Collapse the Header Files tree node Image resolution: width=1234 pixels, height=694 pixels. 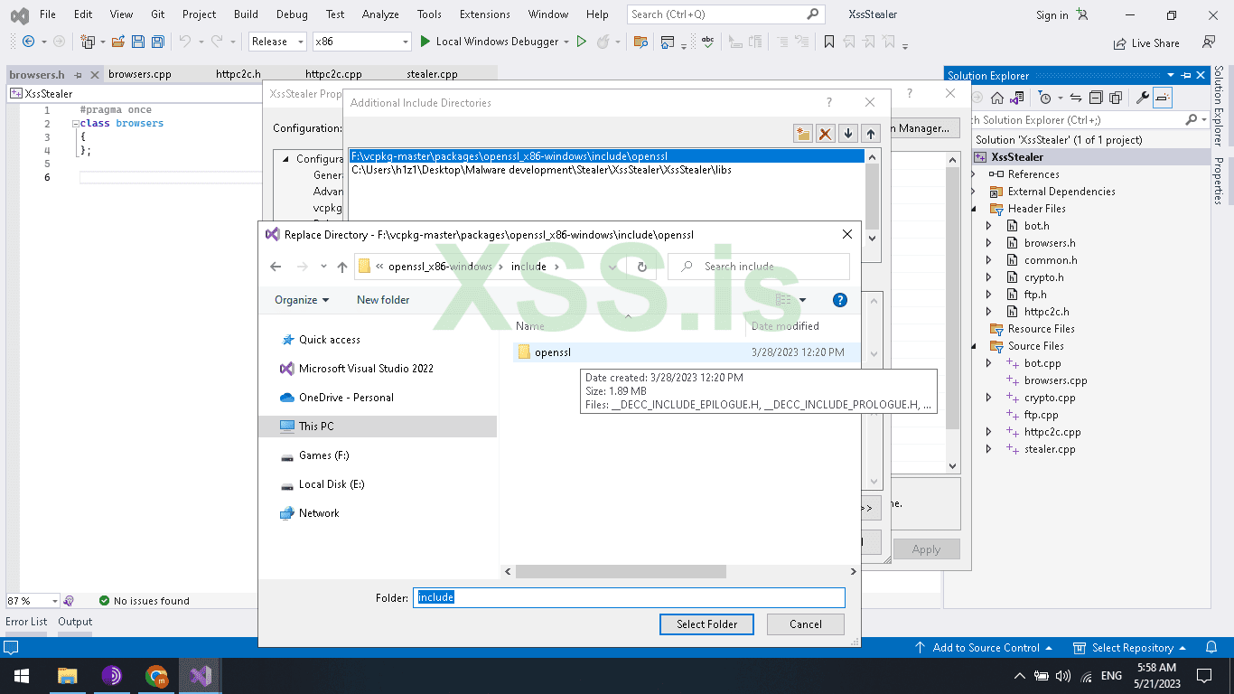(x=974, y=209)
